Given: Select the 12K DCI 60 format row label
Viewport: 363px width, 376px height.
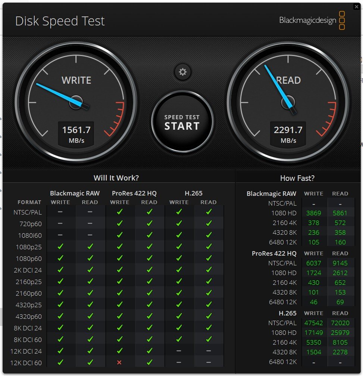Looking at the screenshot, I should pyautogui.click(x=26, y=363).
